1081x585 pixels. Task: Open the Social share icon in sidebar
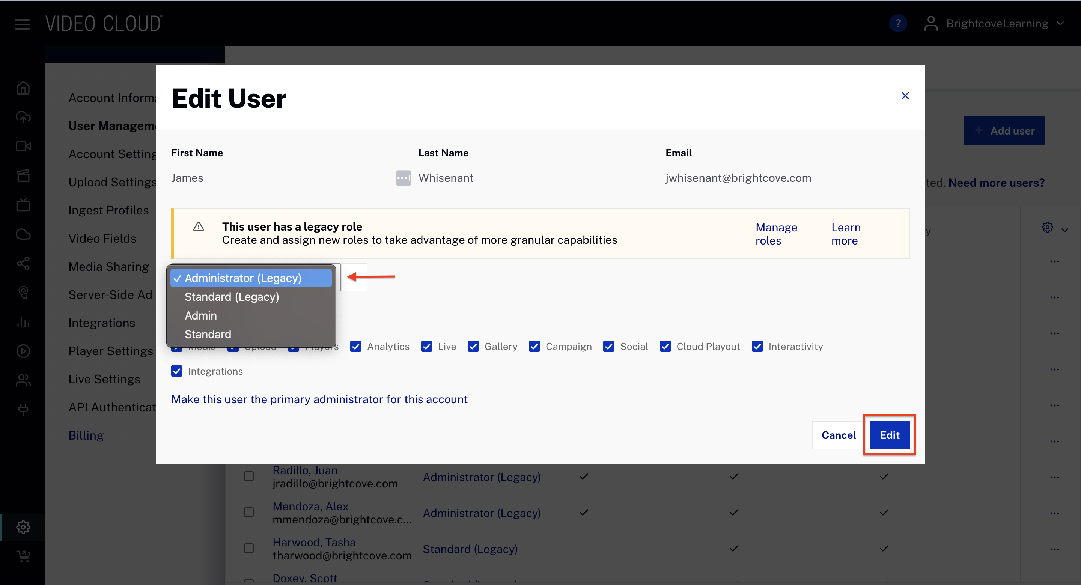(x=23, y=263)
